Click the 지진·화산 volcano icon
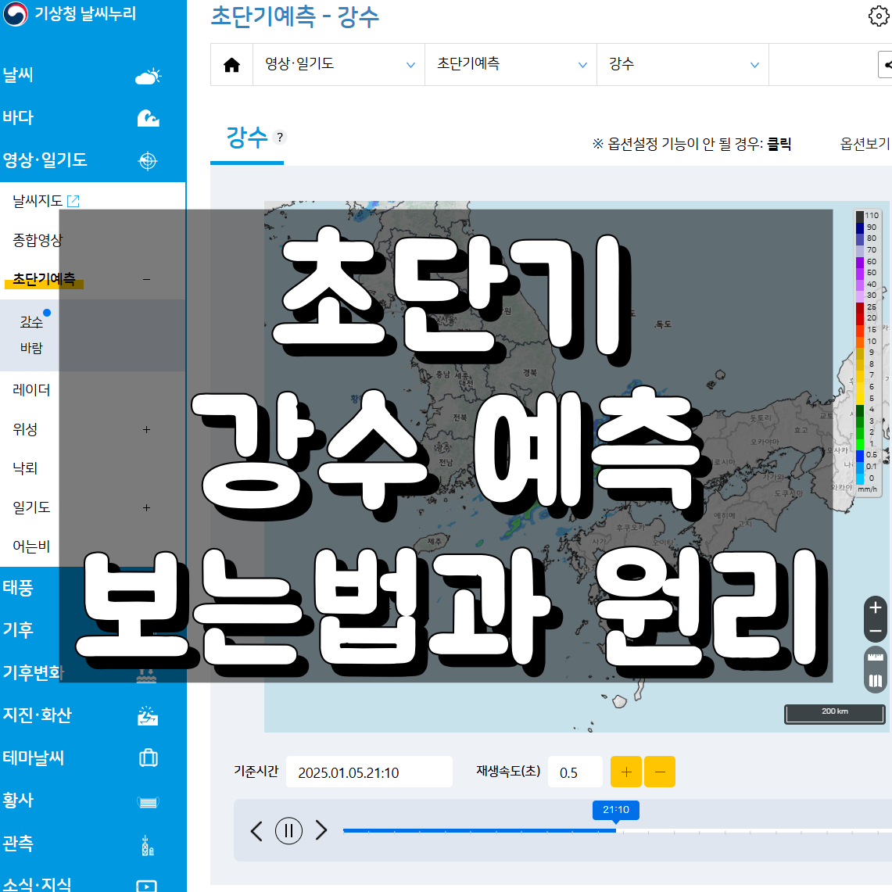 (x=148, y=715)
